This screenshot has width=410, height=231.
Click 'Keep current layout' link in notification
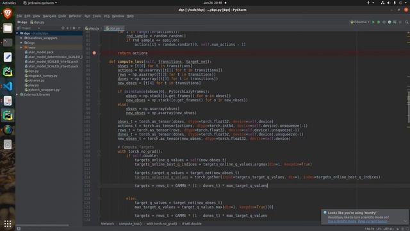click(372, 221)
